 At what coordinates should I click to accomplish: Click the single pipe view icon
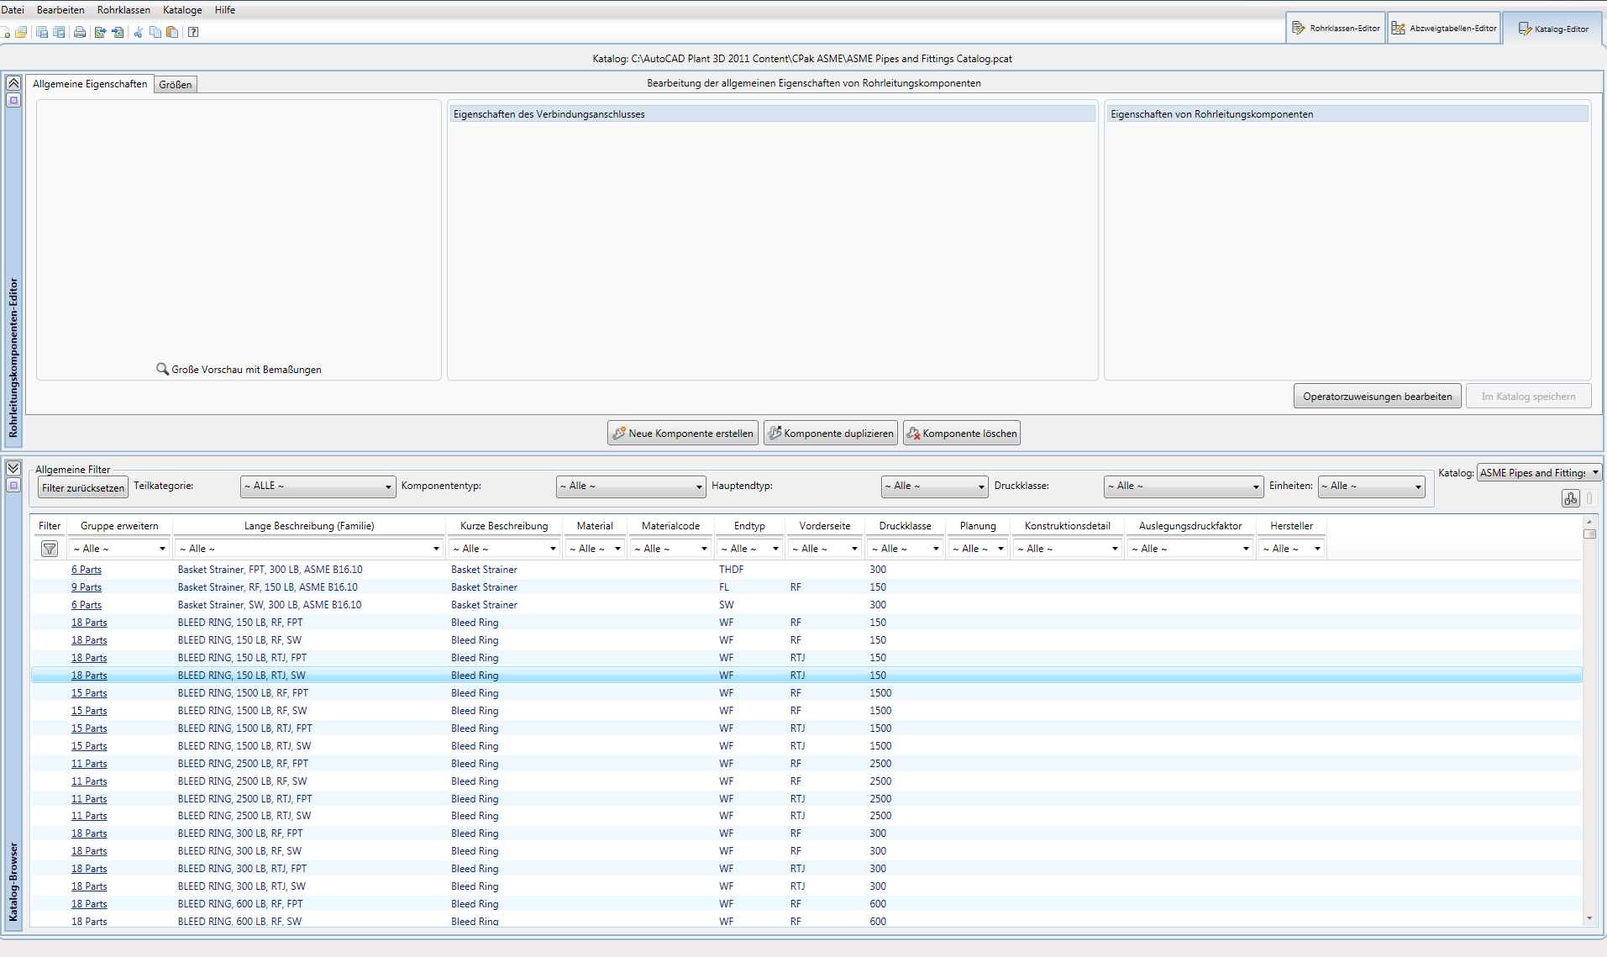[1589, 498]
